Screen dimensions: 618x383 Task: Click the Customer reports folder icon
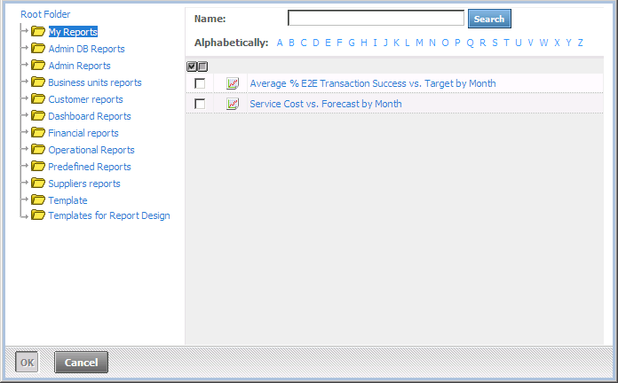point(38,98)
